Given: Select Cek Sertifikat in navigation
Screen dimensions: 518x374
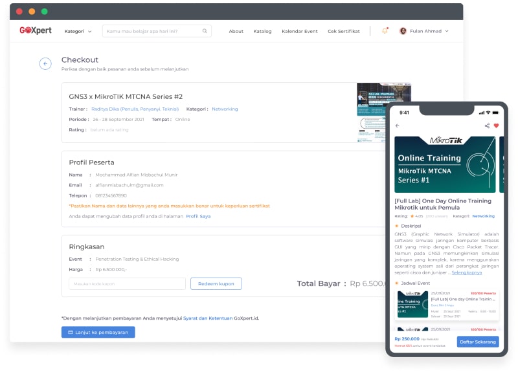Looking at the screenshot, I should [343, 31].
